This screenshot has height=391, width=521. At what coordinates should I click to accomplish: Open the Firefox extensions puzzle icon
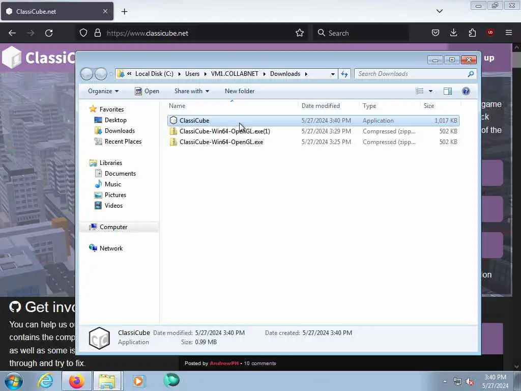[472, 33]
